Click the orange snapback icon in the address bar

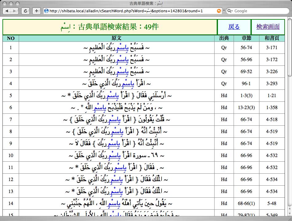pos(219,11)
